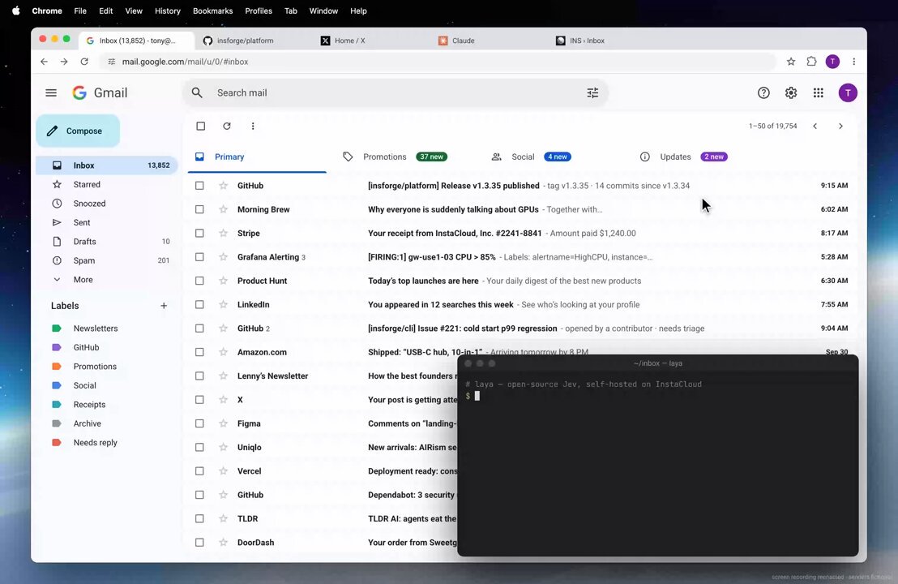Click the search options filter icon
This screenshot has height=584, width=898.
592,92
